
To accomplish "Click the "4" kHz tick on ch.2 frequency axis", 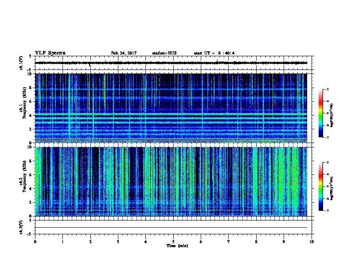I will (31, 189).
